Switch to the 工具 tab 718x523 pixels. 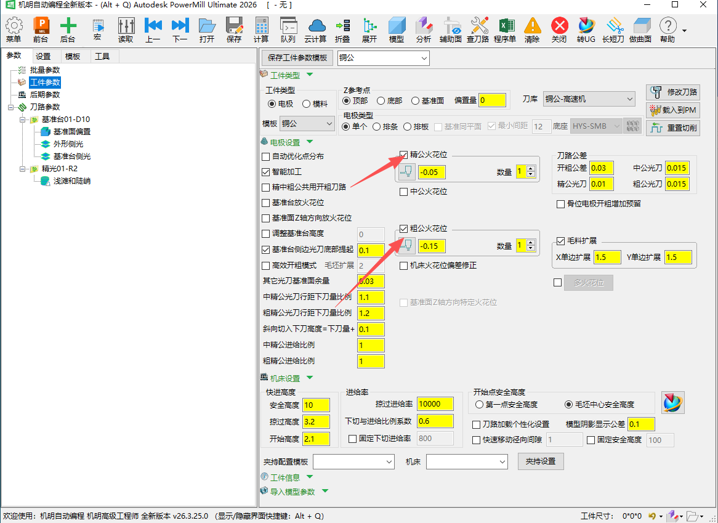pos(102,57)
